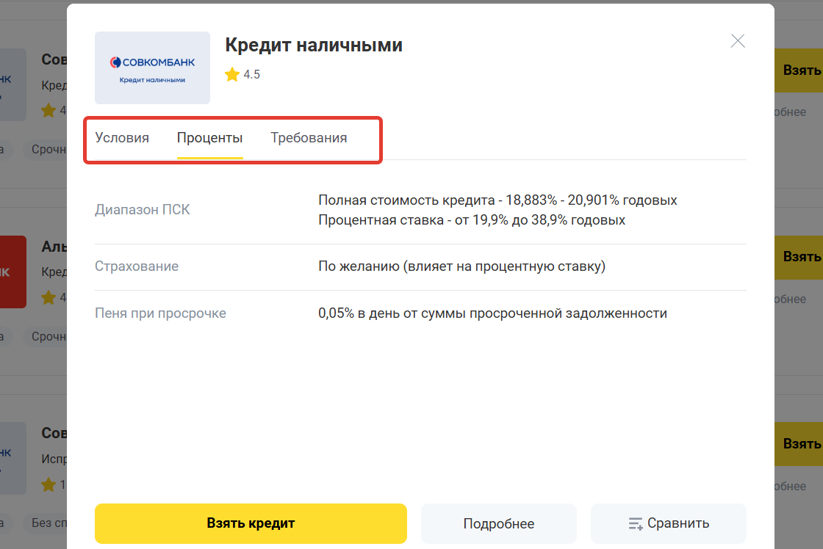This screenshot has width=823, height=549.
Task: Click the Страхование label
Action: (x=137, y=266)
